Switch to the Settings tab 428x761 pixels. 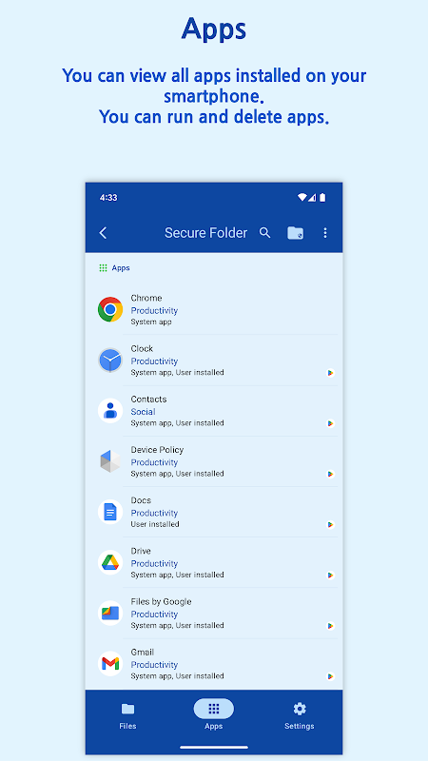pos(300,715)
